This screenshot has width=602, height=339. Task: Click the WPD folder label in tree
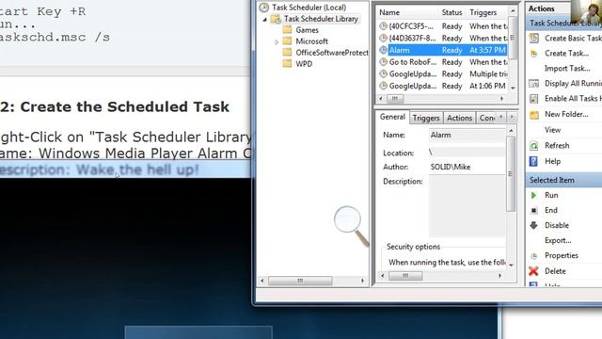pyautogui.click(x=304, y=64)
